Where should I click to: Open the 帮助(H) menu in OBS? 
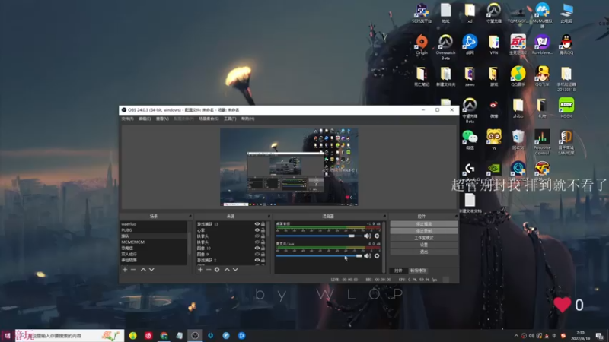pyautogui.click(x=248, y=119)
